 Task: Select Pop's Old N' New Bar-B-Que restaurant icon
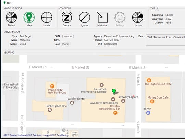[52, 86]
